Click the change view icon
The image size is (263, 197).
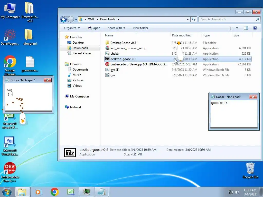[231, 28]
